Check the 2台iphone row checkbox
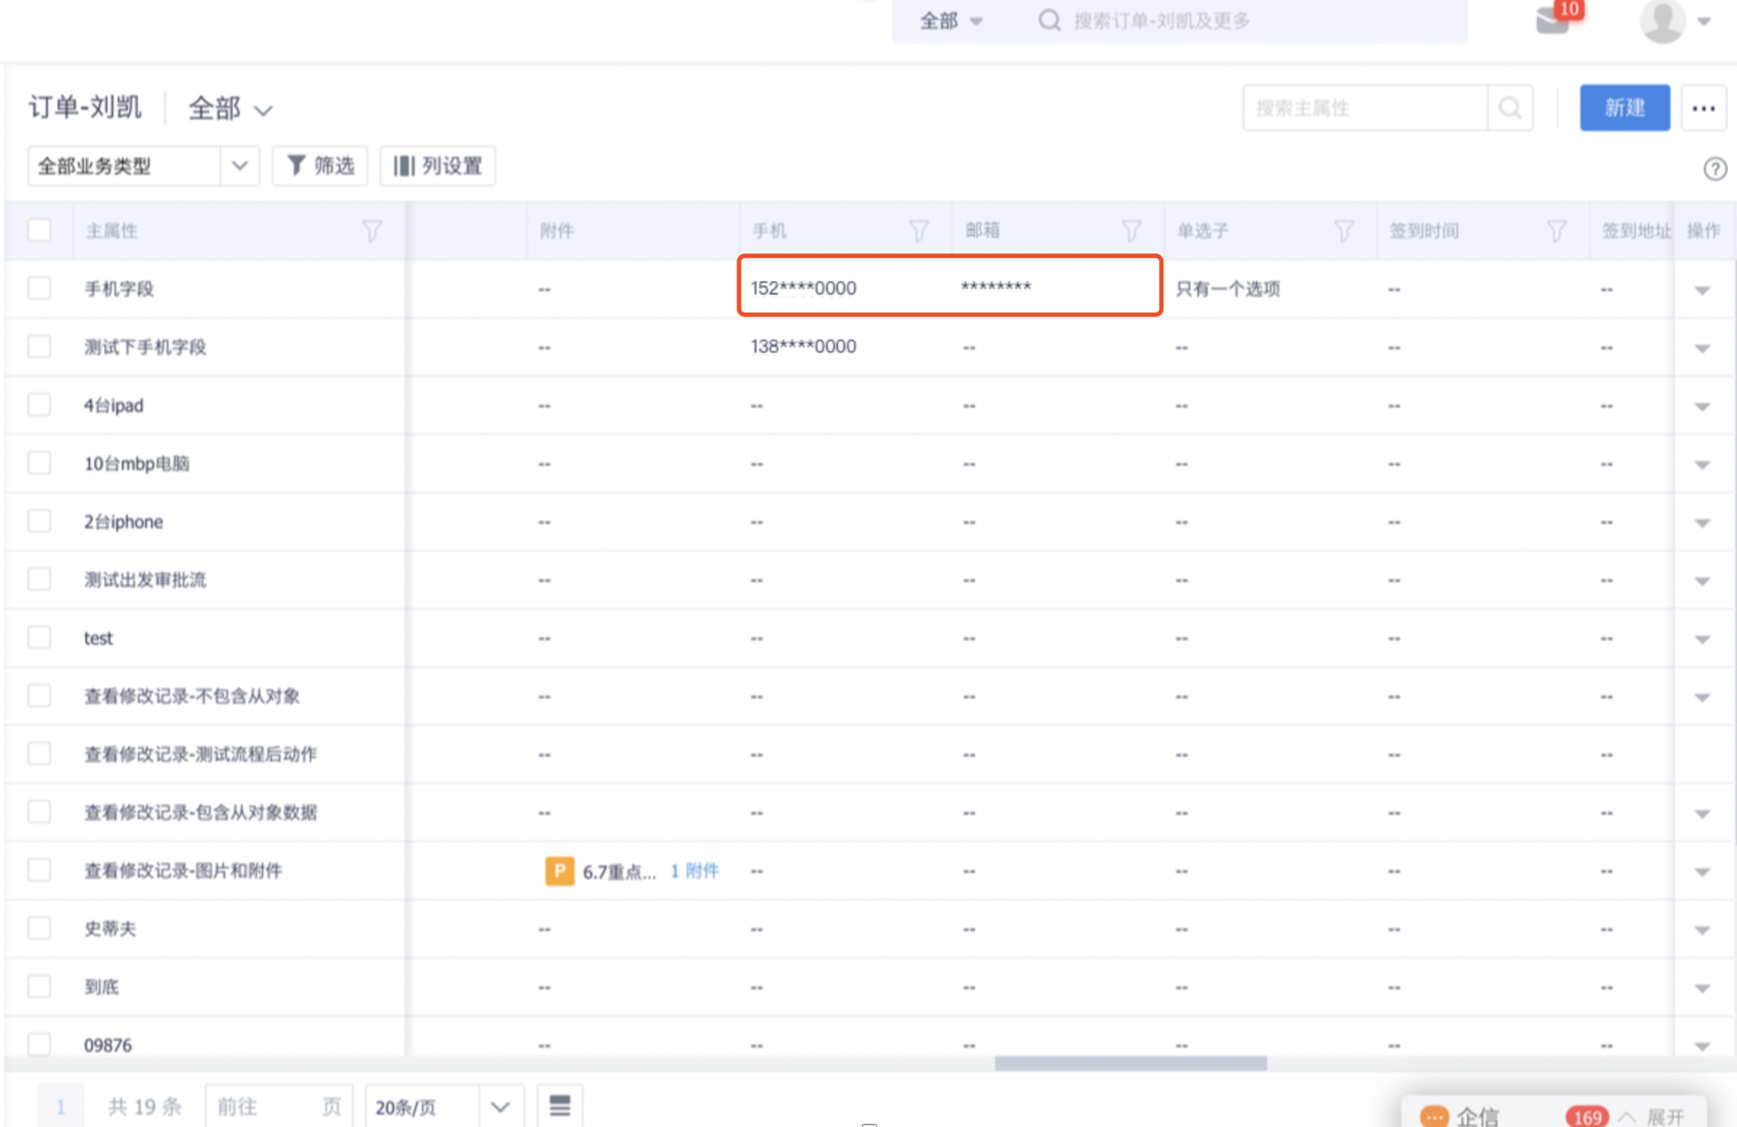Screen dimensions: 1737x1127 coord(40,521)
